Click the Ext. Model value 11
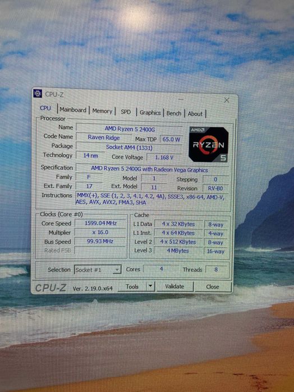 click(x=154, y=187)
